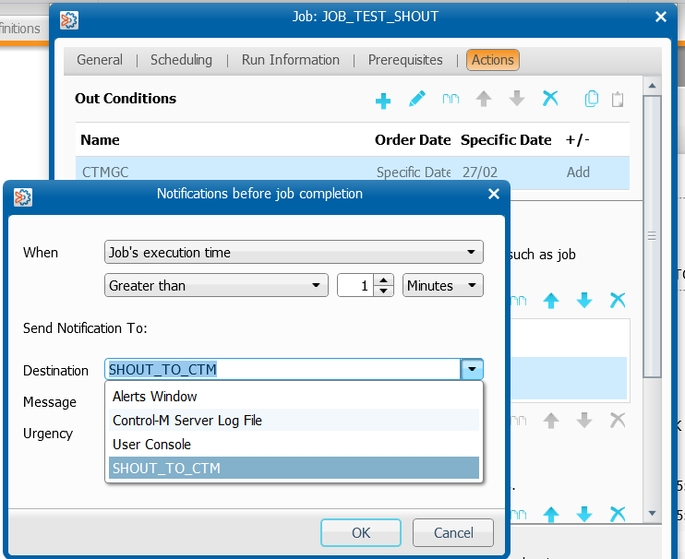The image size is (685, 559).
Task: Click the Specific Date column header
Action: pyautogui.click(x=506, y=139)
